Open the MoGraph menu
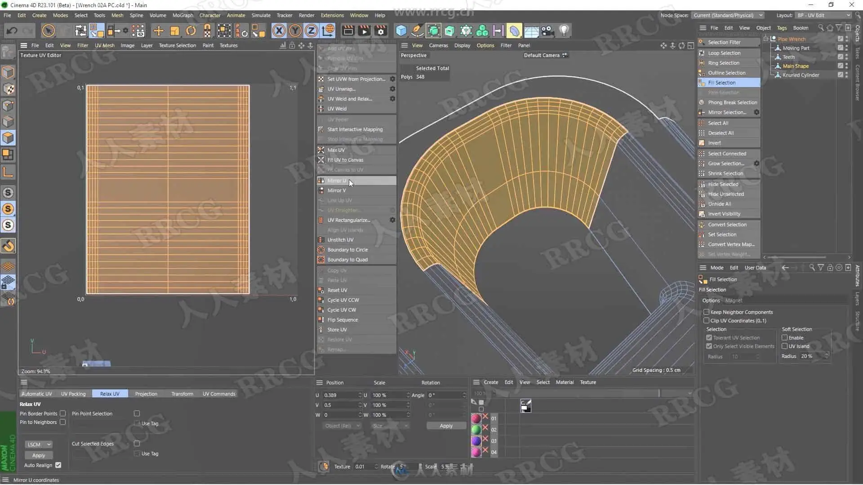 pos(182,15)
